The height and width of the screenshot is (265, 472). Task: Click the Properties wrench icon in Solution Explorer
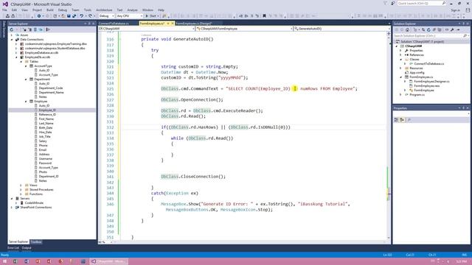[452, 29]
